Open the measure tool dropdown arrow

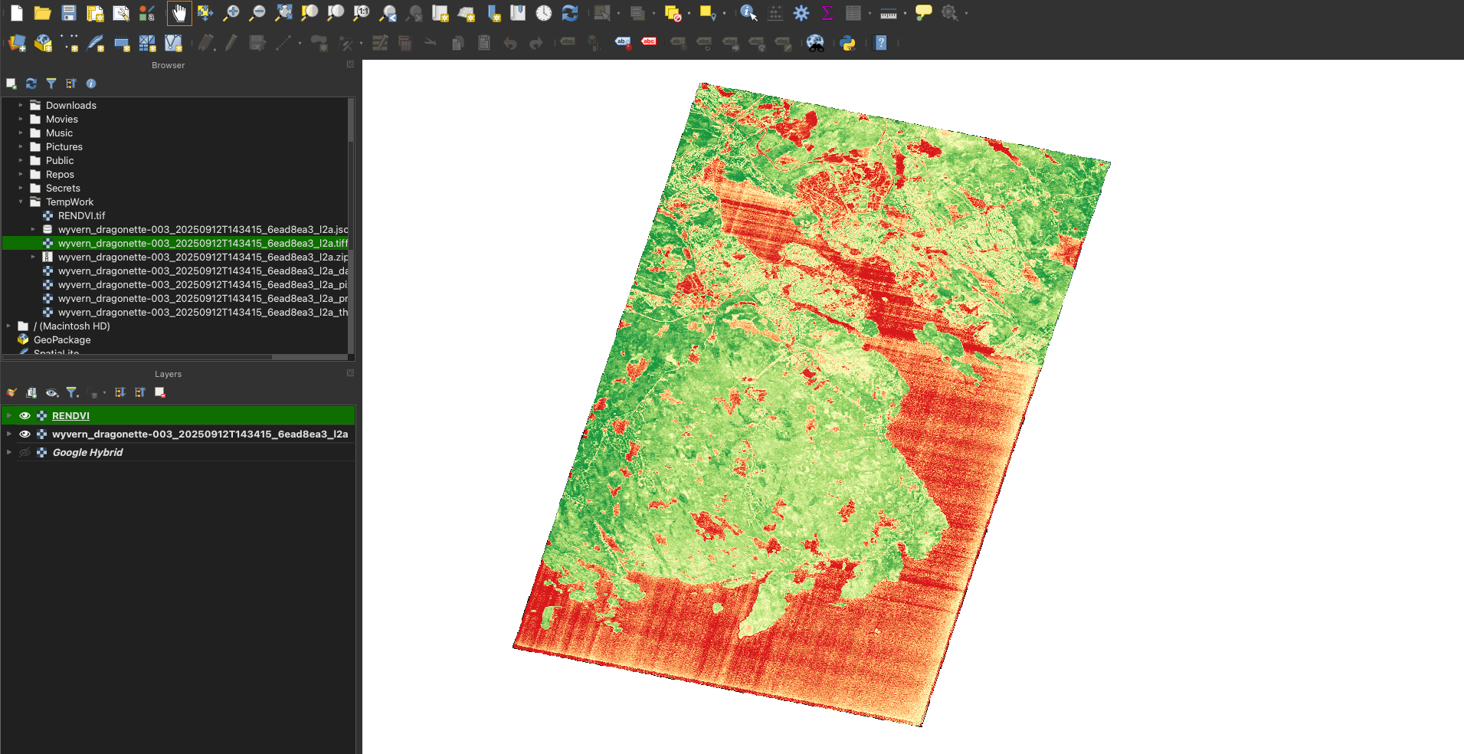[905, 14]
